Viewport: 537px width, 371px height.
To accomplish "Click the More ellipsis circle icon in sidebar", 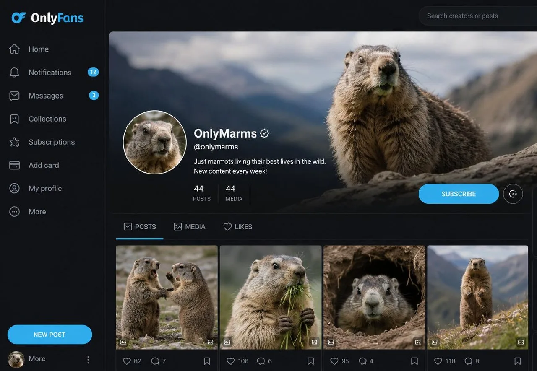I will click(14, 212).
